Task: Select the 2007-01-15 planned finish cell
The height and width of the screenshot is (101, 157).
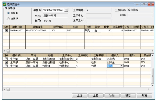Action: click(x=147, y=31)
